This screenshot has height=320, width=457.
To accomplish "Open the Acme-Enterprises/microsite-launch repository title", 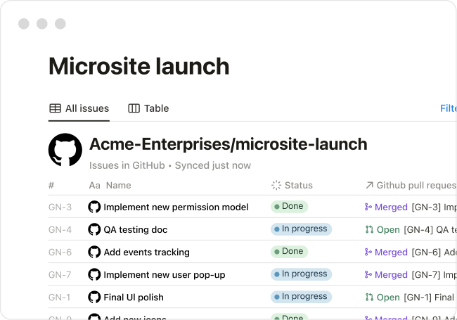I will click(228, 144).
